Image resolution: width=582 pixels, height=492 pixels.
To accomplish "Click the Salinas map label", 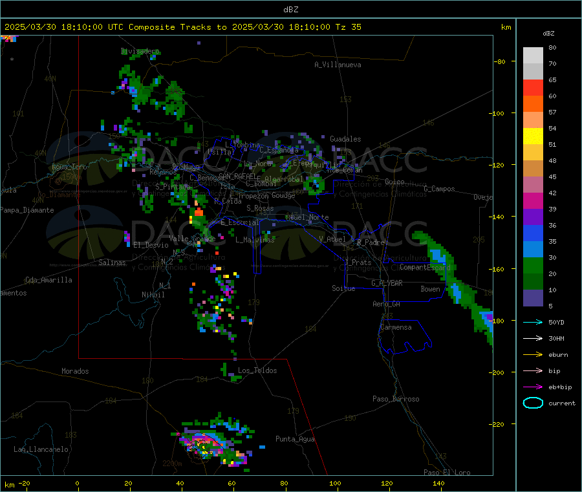I will [112, 262].
